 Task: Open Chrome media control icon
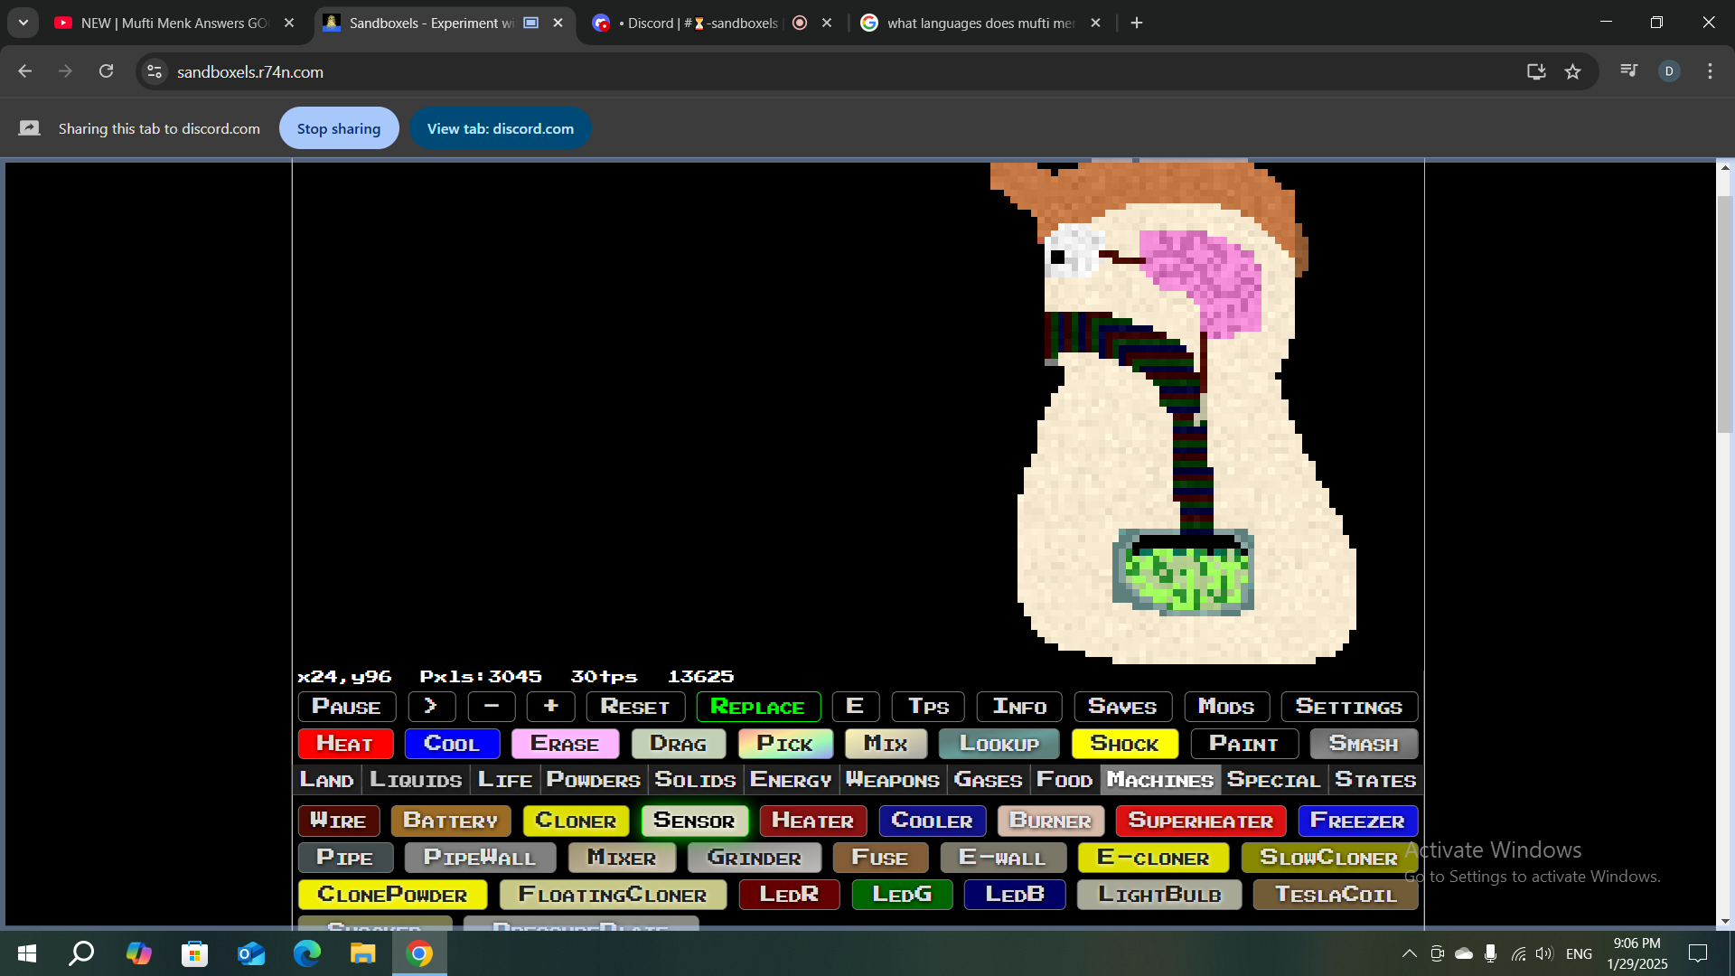point(1628,70)
